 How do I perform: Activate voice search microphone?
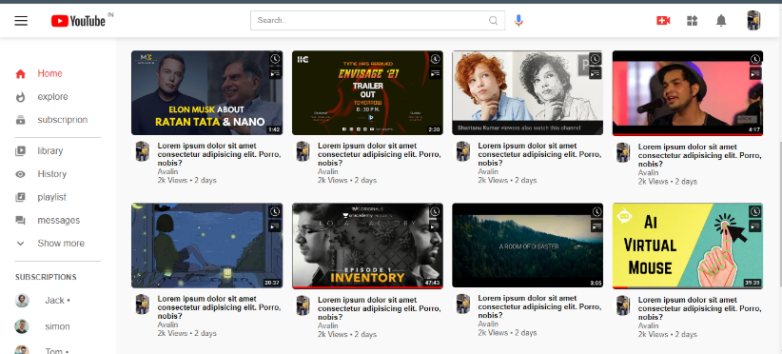point(518,20)
